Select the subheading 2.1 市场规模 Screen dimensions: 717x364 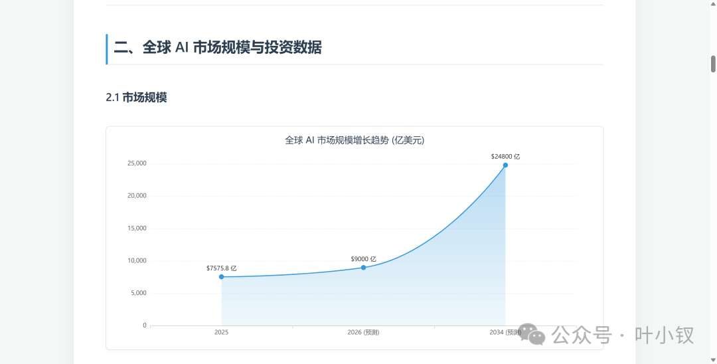(136, 98)
